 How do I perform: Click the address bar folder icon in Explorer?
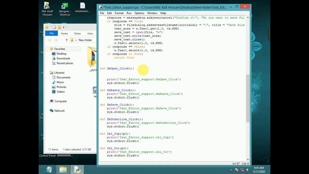[x=72, y=40]
